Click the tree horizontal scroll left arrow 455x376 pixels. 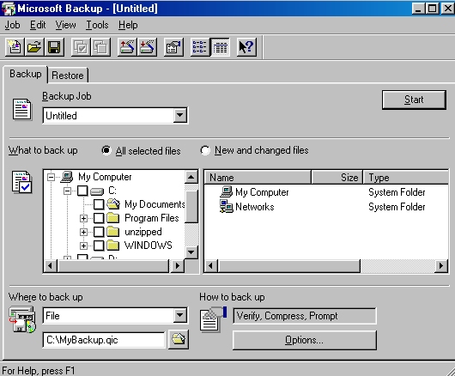point(51,266)
